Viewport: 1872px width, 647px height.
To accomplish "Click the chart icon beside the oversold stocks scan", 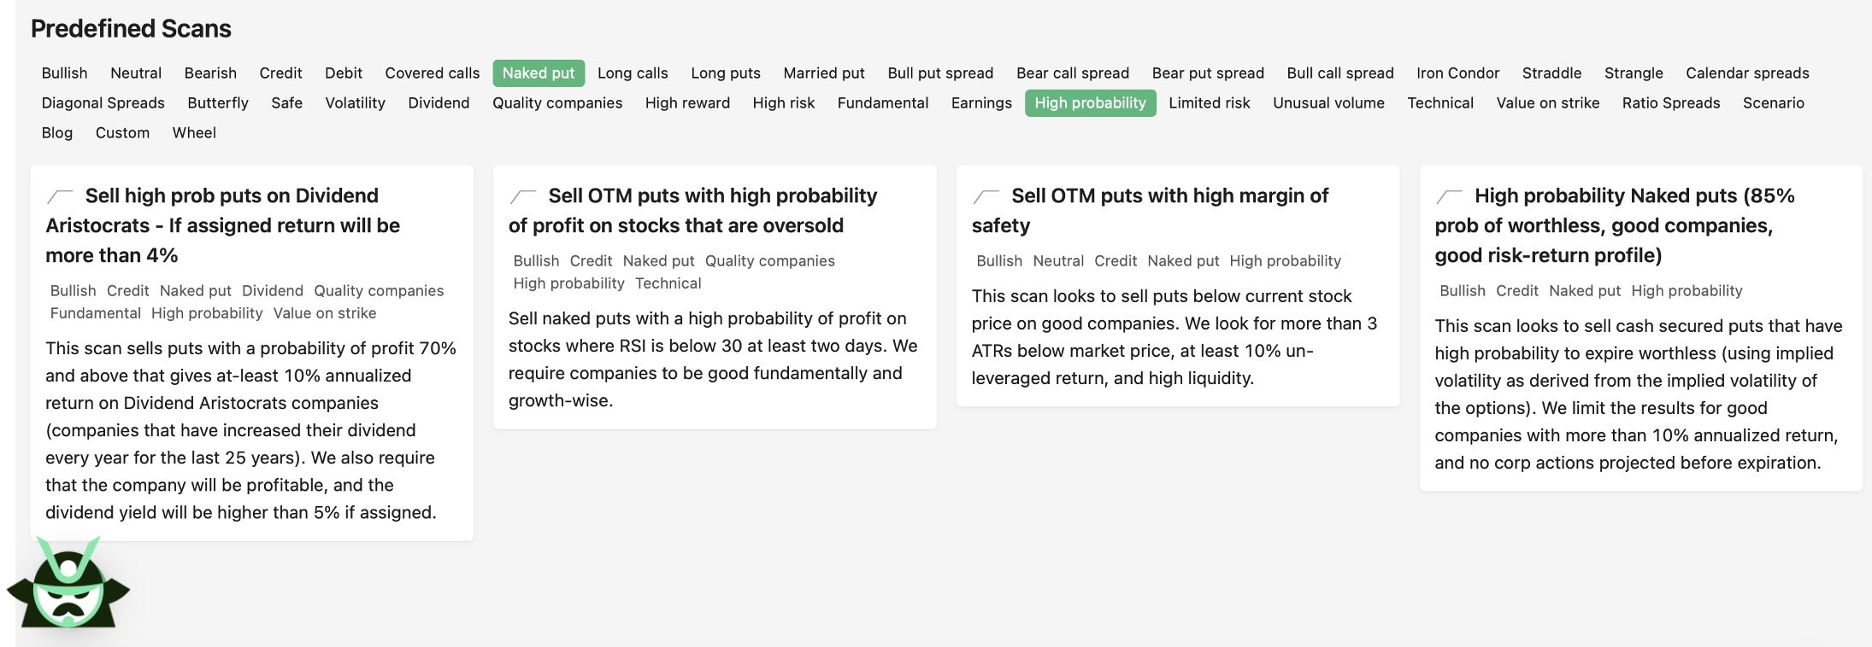I will point(523,196).
